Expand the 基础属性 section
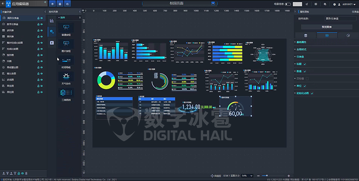Viewport: 359px width, 181px height. pos(301,42)
